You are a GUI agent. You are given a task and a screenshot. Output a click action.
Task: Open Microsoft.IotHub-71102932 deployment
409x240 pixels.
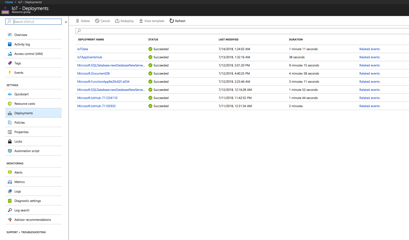coord(96,106)
